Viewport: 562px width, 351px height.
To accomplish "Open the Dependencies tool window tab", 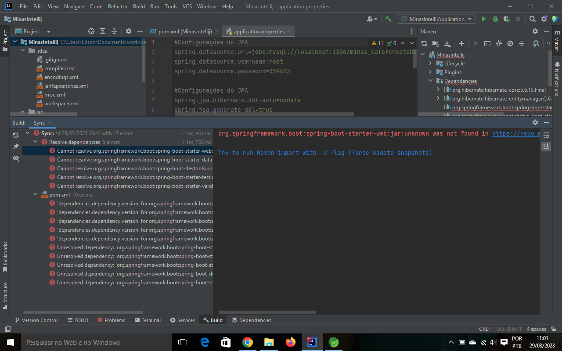I will 252,320.
